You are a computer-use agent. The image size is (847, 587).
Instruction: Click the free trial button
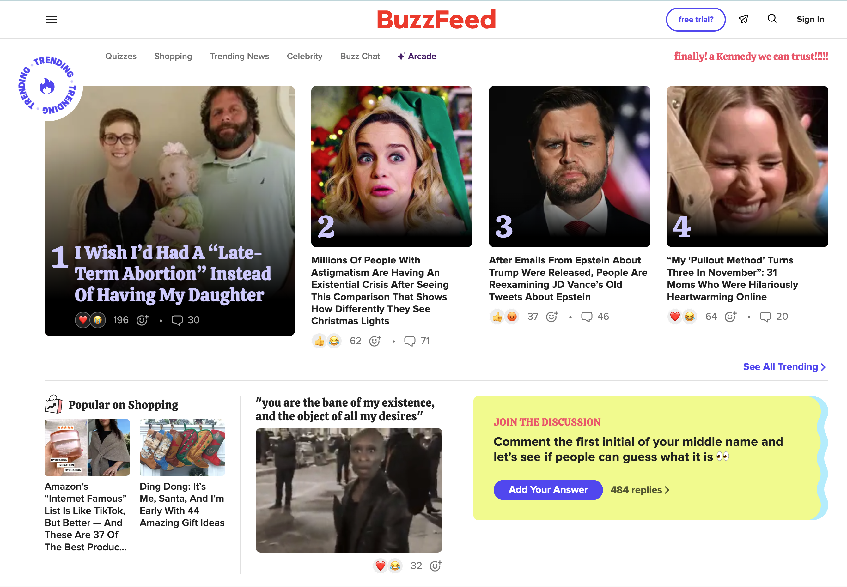tap(695, 20)
